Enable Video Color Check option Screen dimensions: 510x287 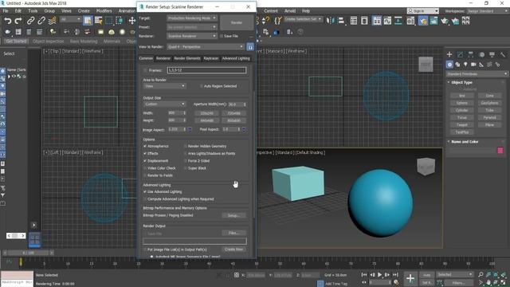145,168
